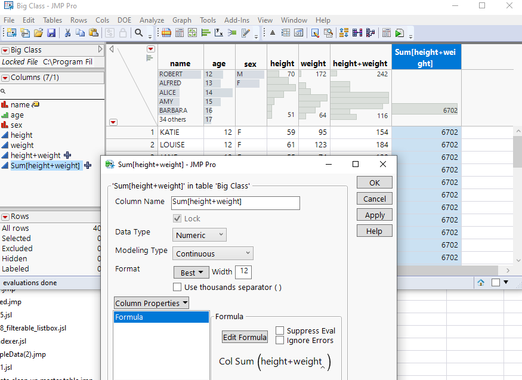This screenshot has width=522, height=380.
Task: Click the Edit Formula button
Action: click(245, 337)
